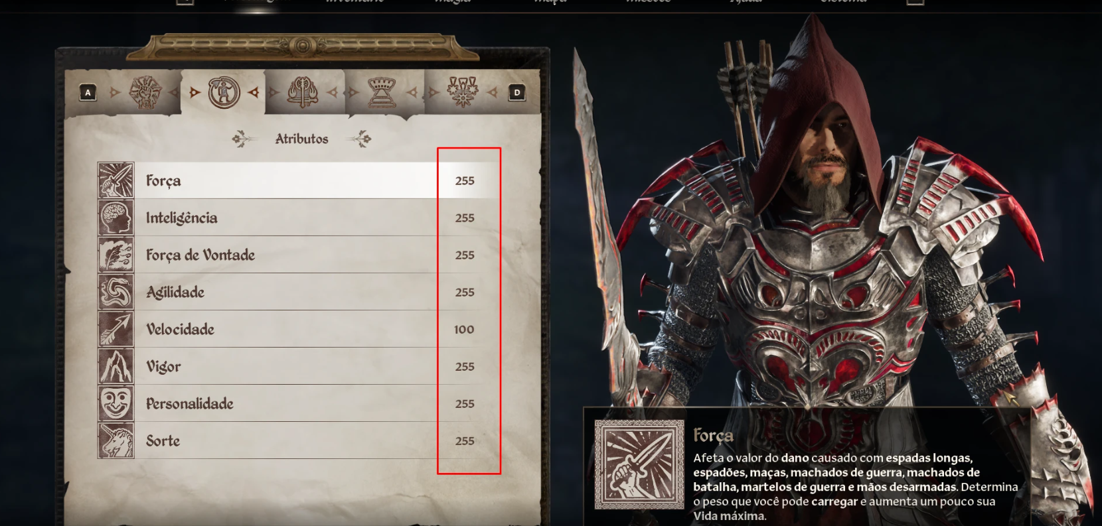Screen dimensions: 1102x526
Task: Switch to the crossed-axes skills tab
Action: point(303,92)
